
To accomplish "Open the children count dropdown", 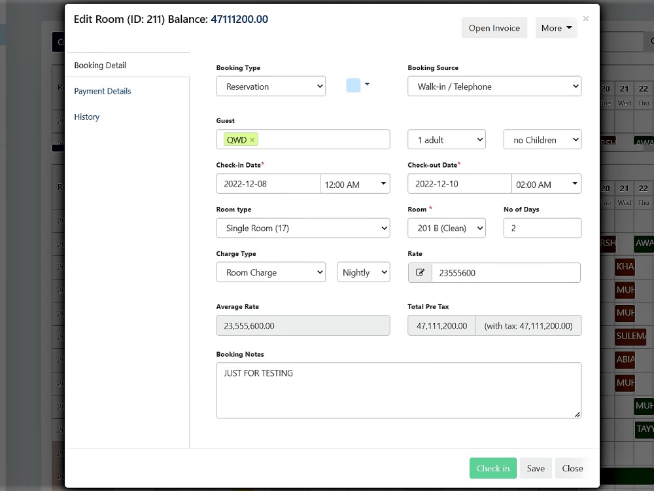I will point(542,139).
